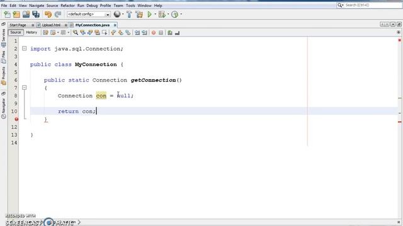Open the Navigate menu
This screenshot has width=403, height=226.
coord(37,6)
